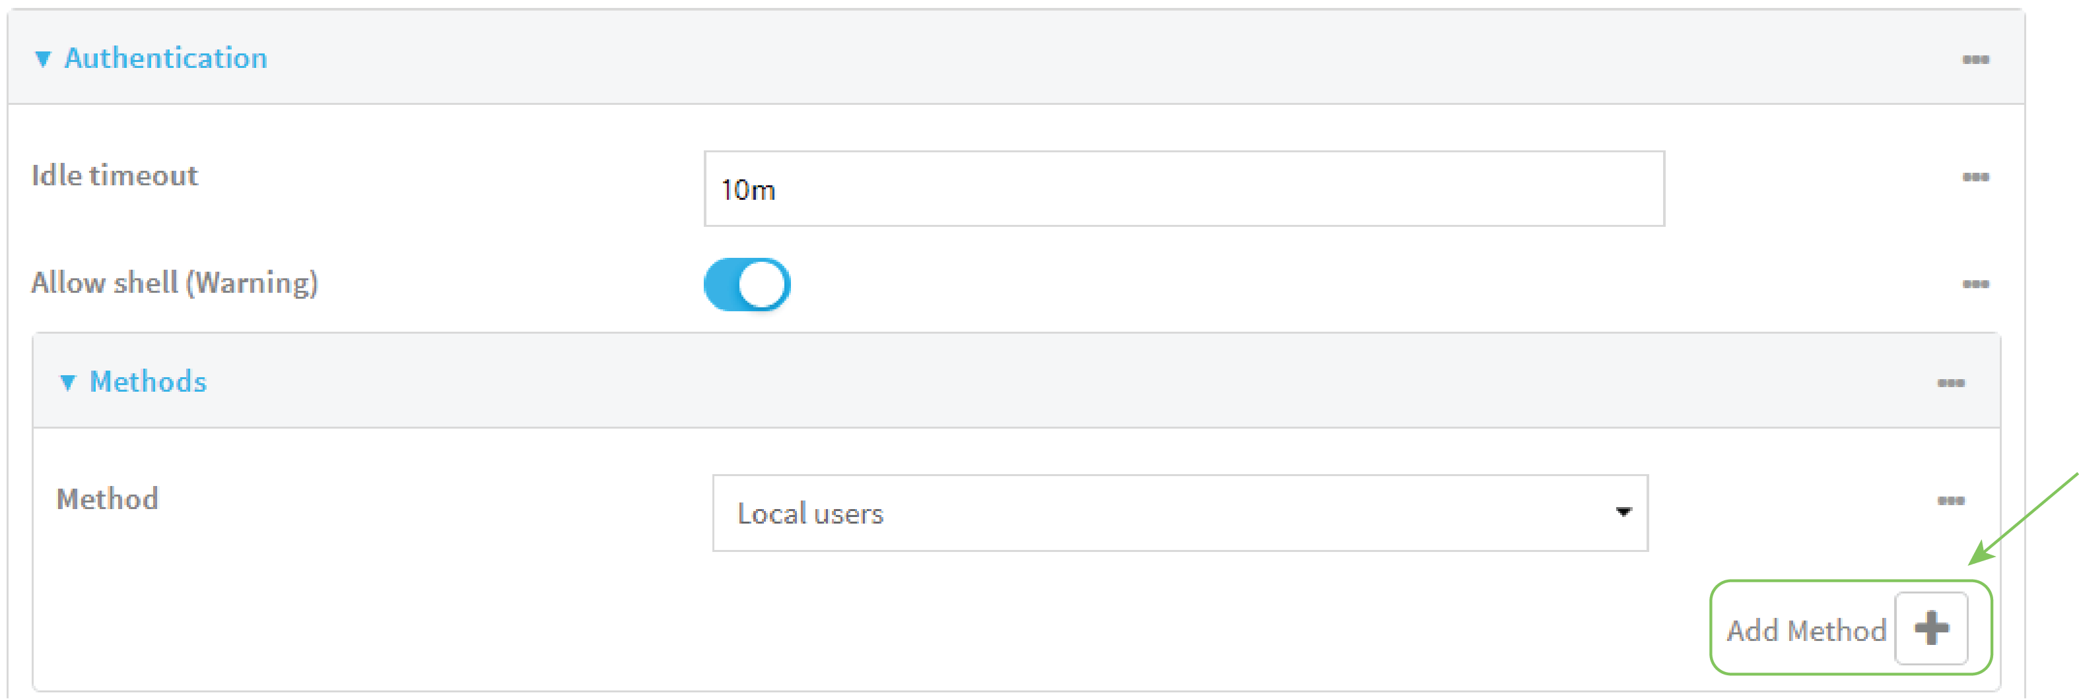Click the dropdown arrow on the Method selector

pyautogui.click(x=1625, y=511)
